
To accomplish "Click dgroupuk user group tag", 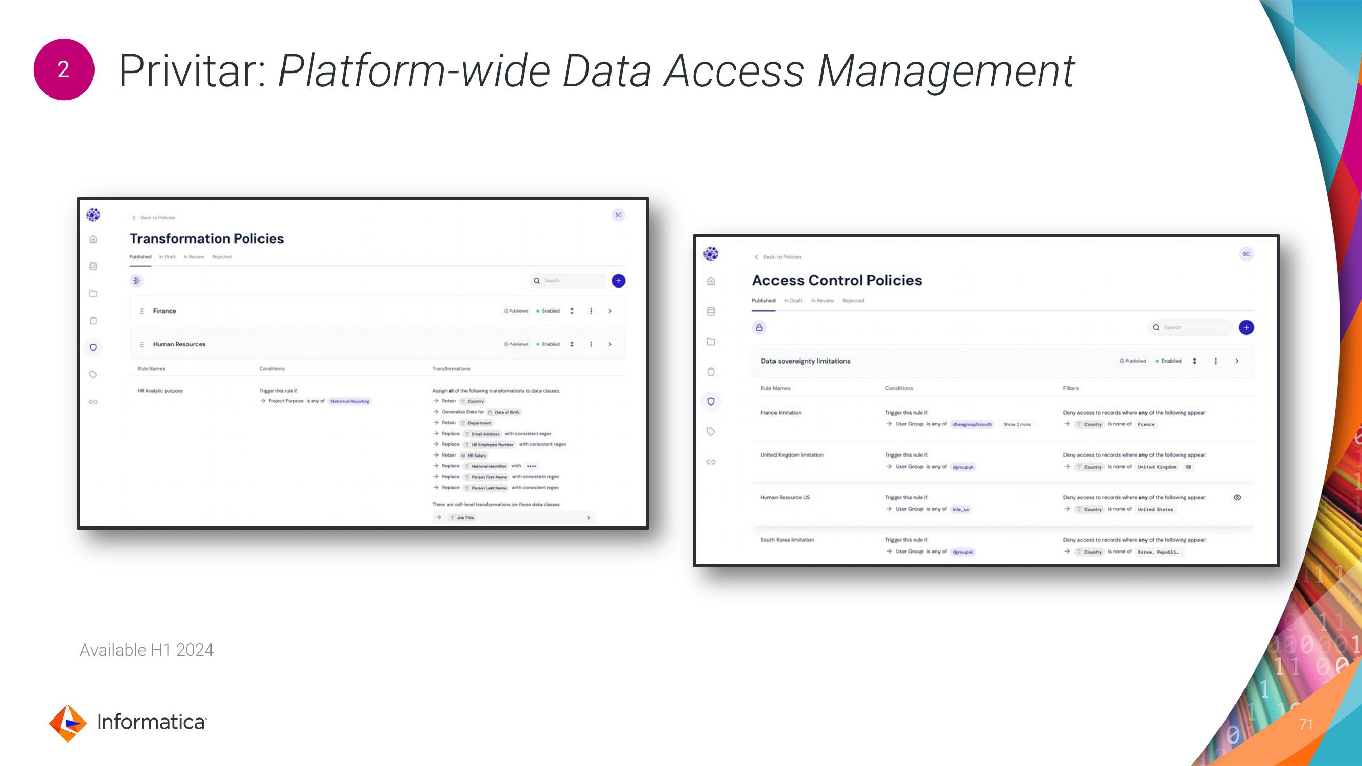I will [x=963, y=467].
